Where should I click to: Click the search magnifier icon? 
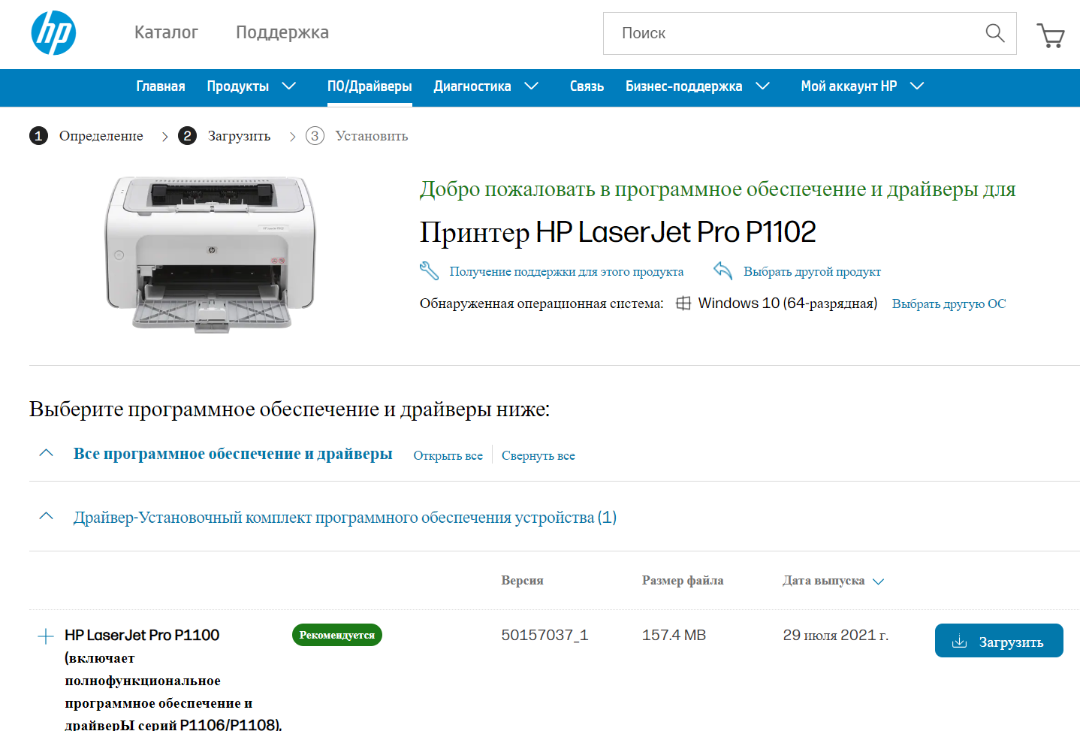coord(994,33)
